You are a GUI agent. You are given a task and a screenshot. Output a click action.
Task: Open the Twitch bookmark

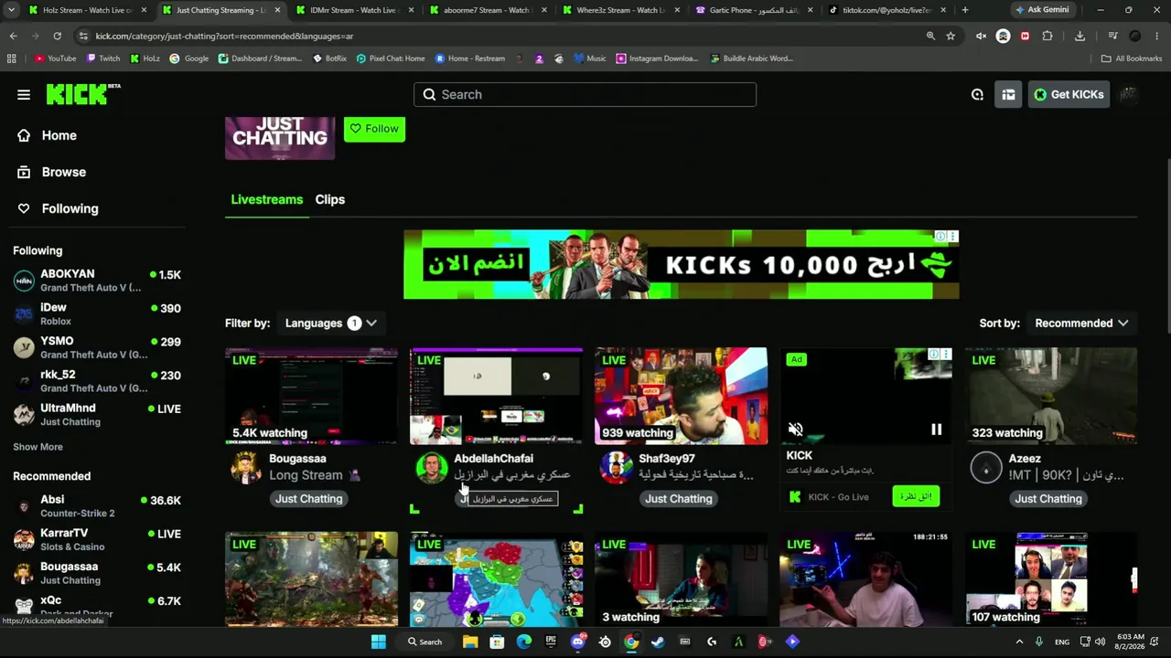click(102, 58)
